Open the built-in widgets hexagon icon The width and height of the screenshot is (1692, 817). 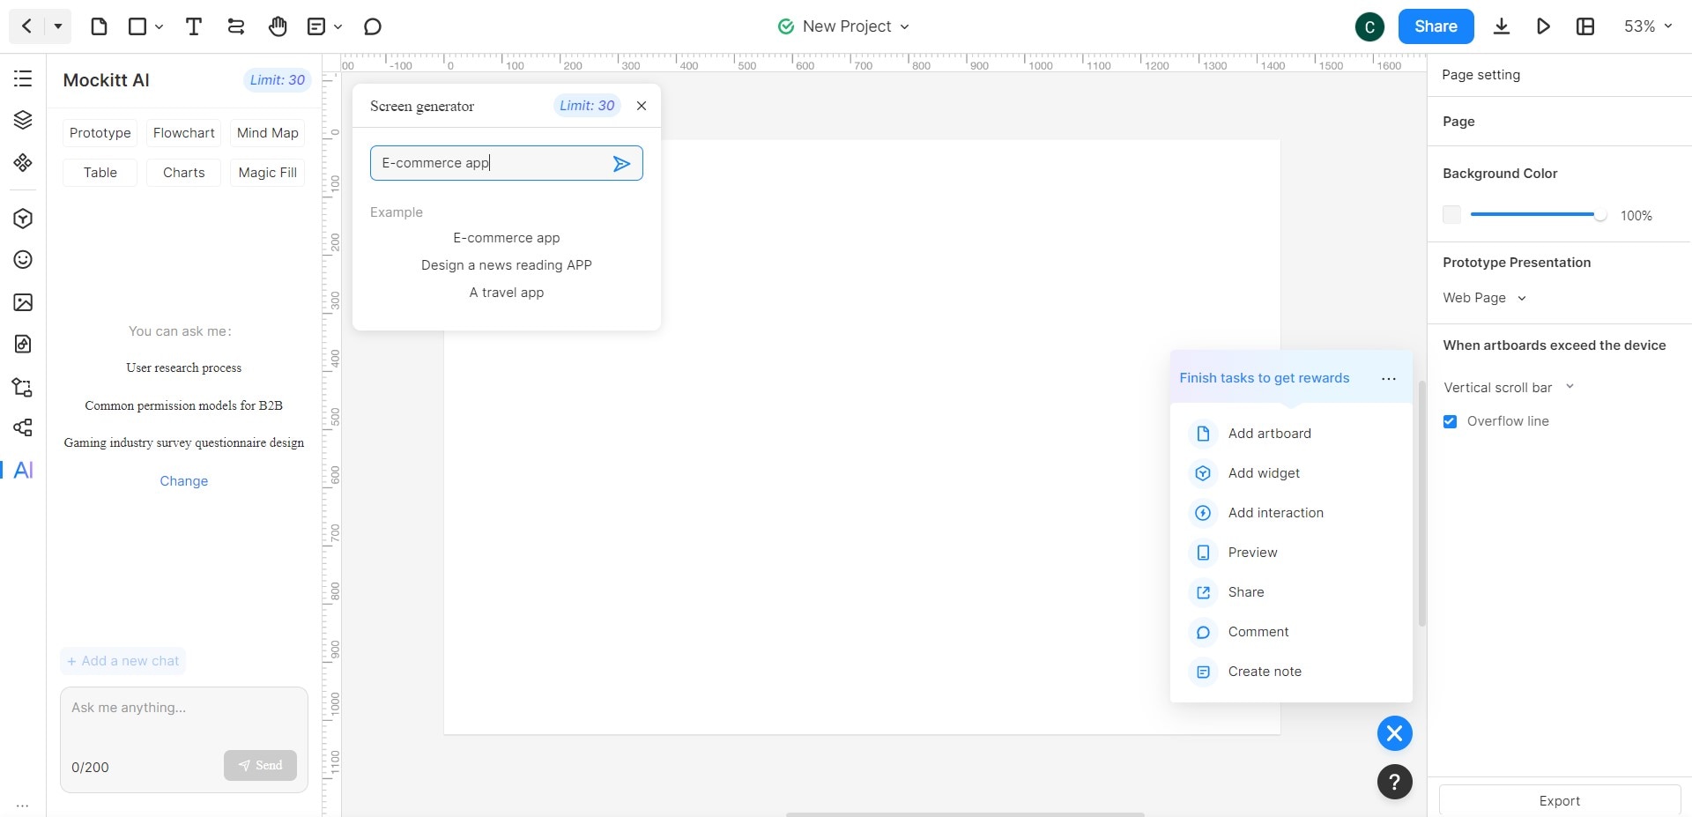tap(23, 219)
